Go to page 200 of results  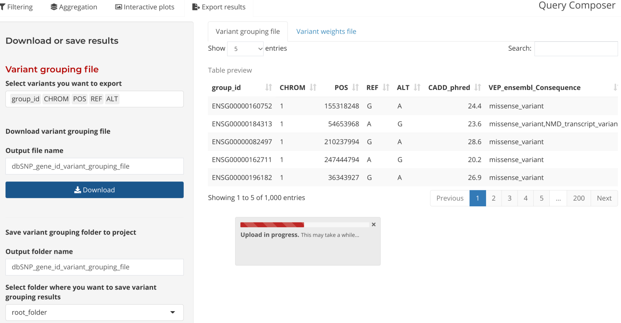(579, 198)
